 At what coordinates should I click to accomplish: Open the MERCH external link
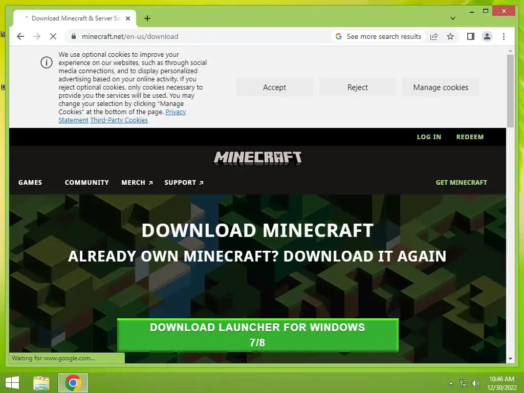point(137,183)
